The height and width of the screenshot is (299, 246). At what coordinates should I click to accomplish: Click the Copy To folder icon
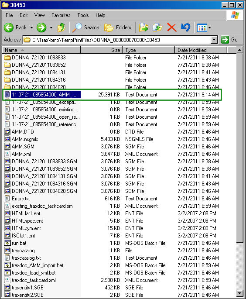(157, 27)
